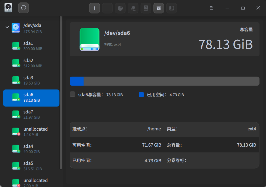Select partition sda5 316.51 GiB
The width and height of the screenshot is (266, 187).
tap(31, 166)
